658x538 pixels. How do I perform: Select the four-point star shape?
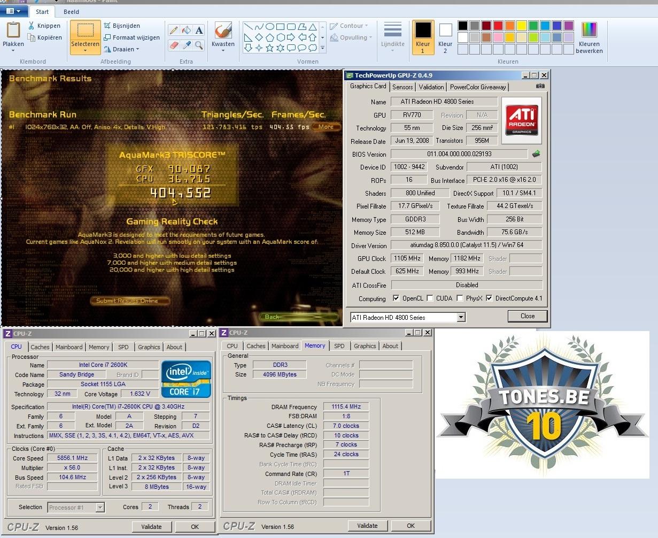259,48
